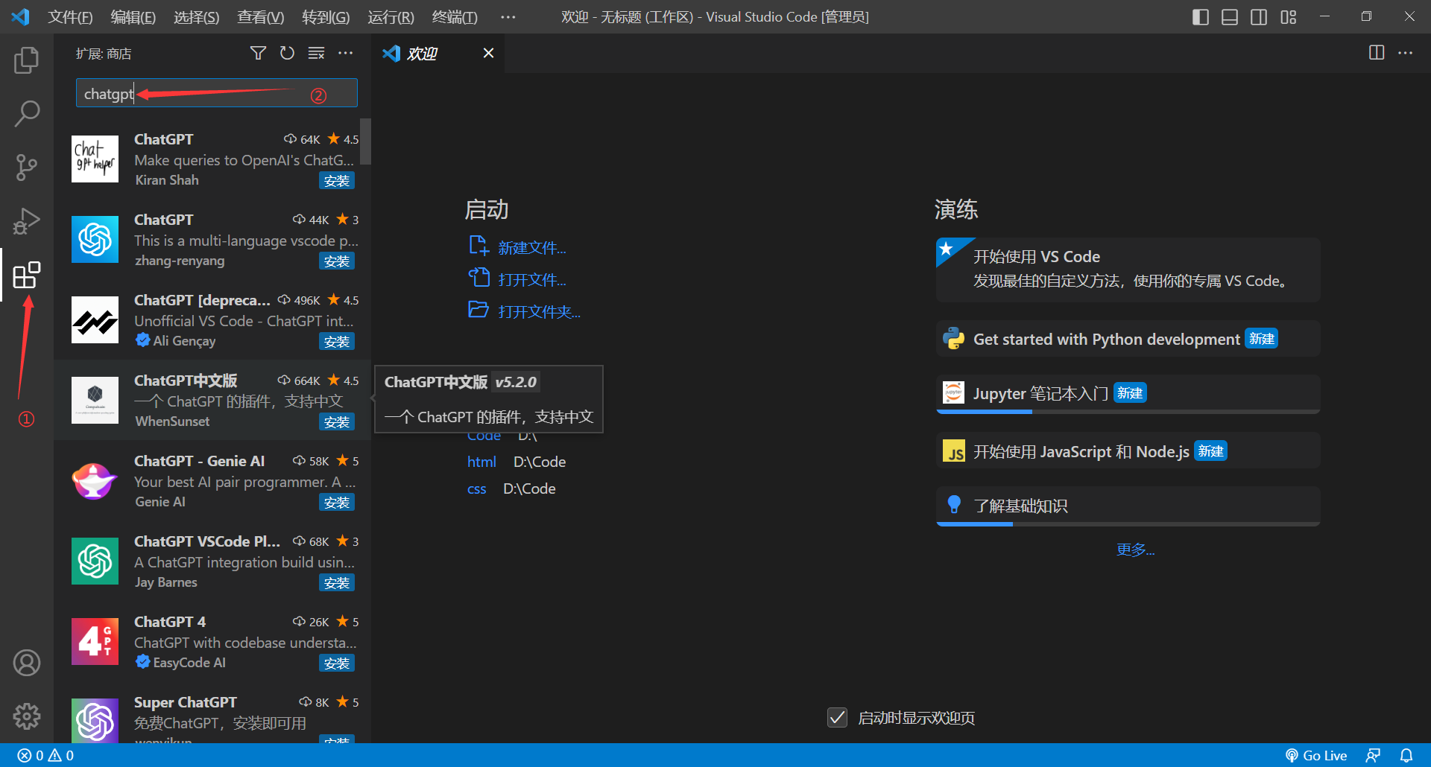The image size is (1431, 767).
Task: Click the Extensions icon in activity bar
Action: (x=27, y=276)
